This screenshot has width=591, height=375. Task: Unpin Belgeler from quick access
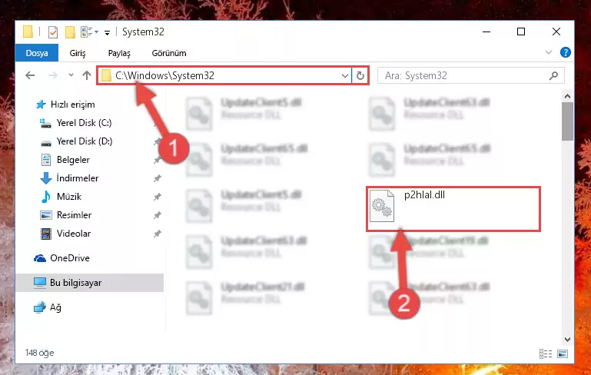[158, 160]
